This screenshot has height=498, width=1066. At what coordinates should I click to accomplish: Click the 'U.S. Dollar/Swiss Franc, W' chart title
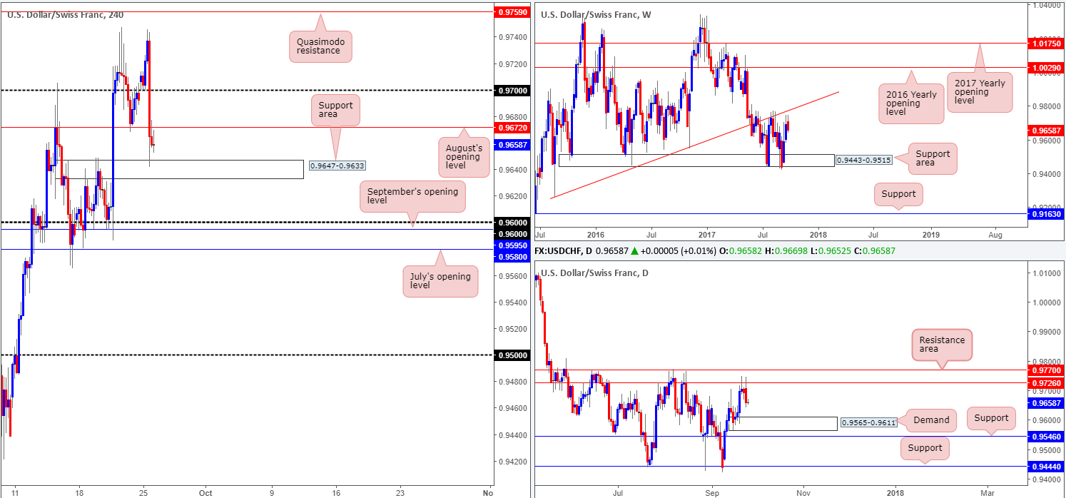[x=596, y=14]
